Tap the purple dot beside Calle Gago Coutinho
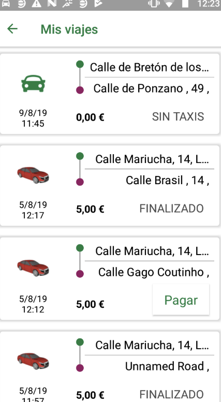This screenshot has height=402, width=221. pyautogui.click(x=80, y=274)
